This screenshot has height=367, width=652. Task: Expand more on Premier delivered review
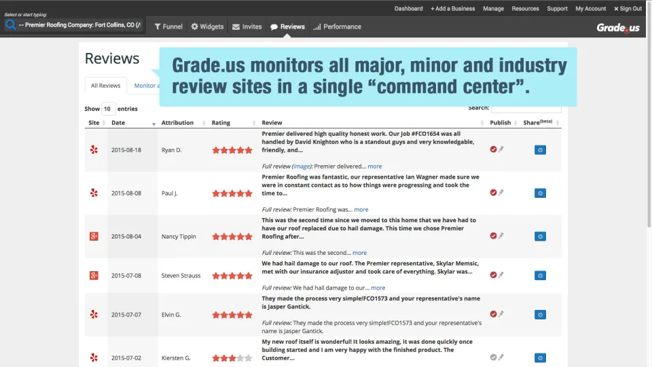click(375, 167)
